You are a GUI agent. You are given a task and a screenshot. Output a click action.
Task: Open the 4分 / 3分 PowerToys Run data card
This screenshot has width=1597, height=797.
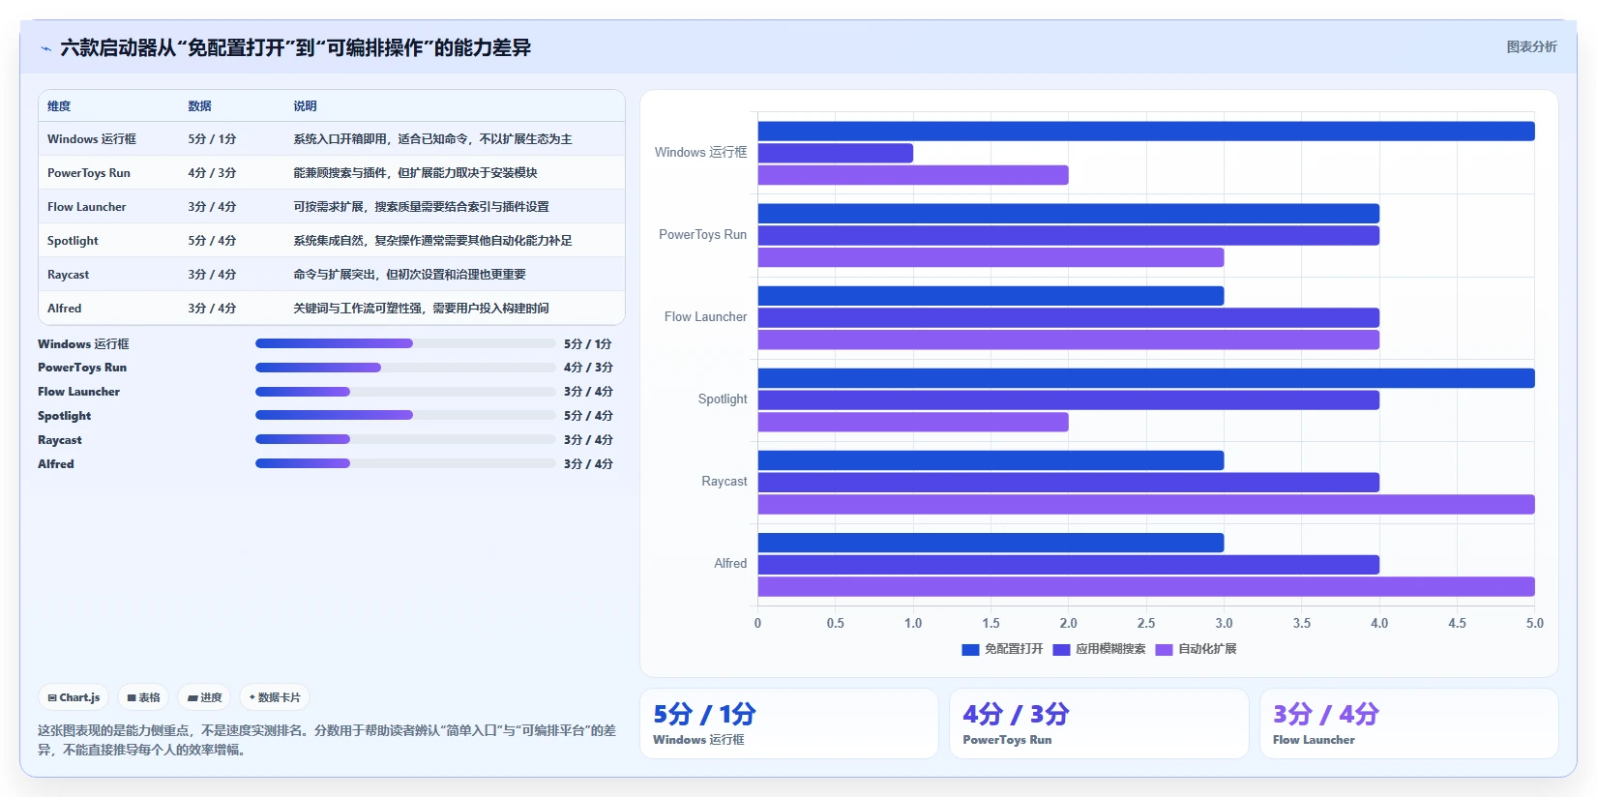tap(1099, 723)
